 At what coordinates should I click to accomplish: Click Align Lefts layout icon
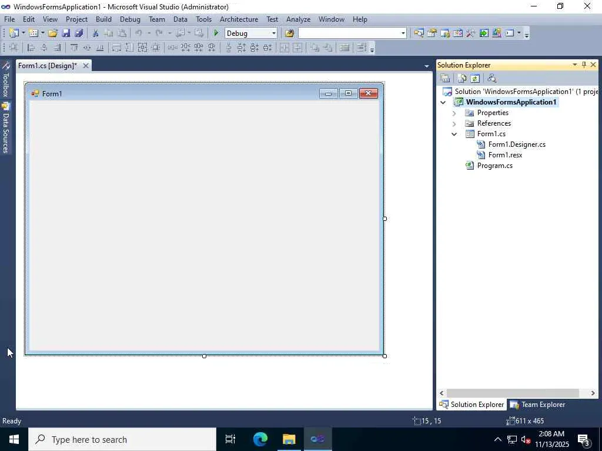pos(31,48)
